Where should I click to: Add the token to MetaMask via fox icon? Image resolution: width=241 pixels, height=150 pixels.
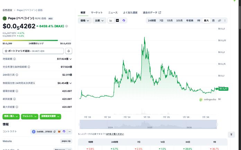coord(59,132)
